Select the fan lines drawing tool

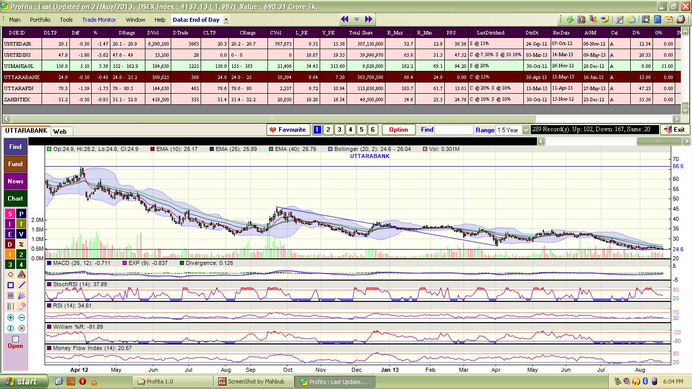21,296
